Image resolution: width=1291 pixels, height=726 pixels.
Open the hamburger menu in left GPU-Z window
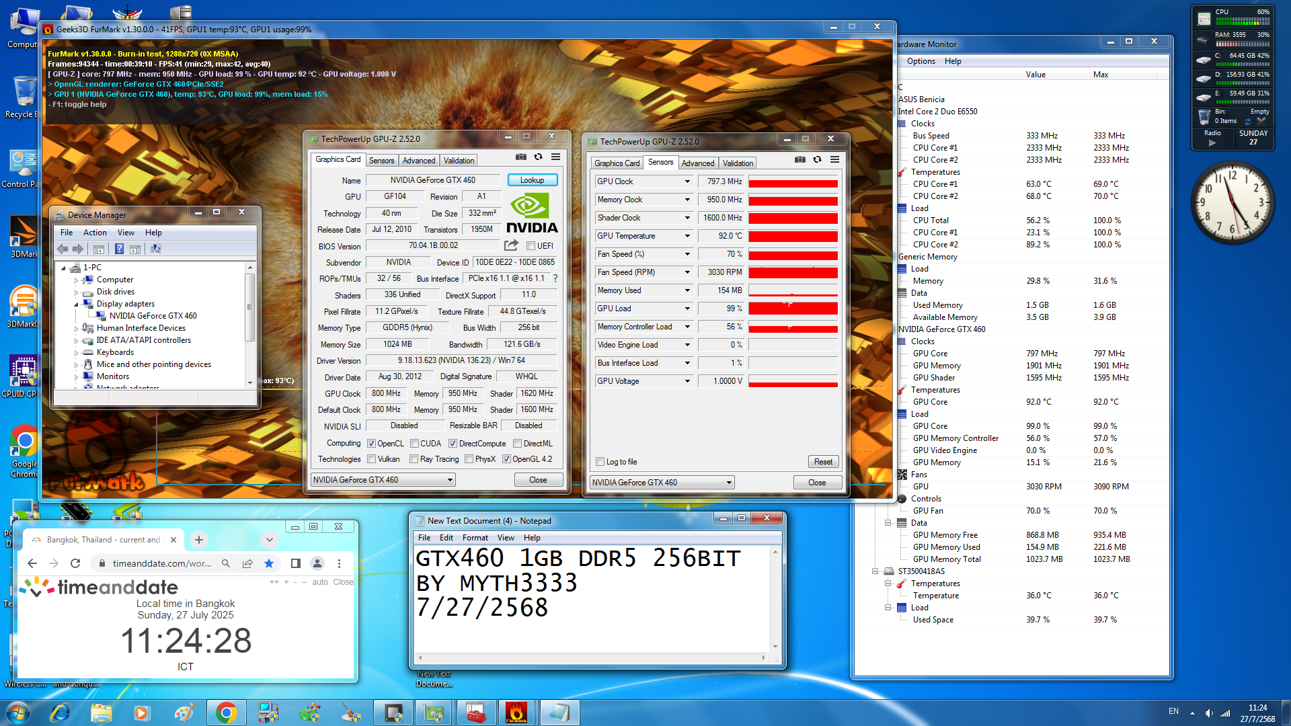pos(555,157)
